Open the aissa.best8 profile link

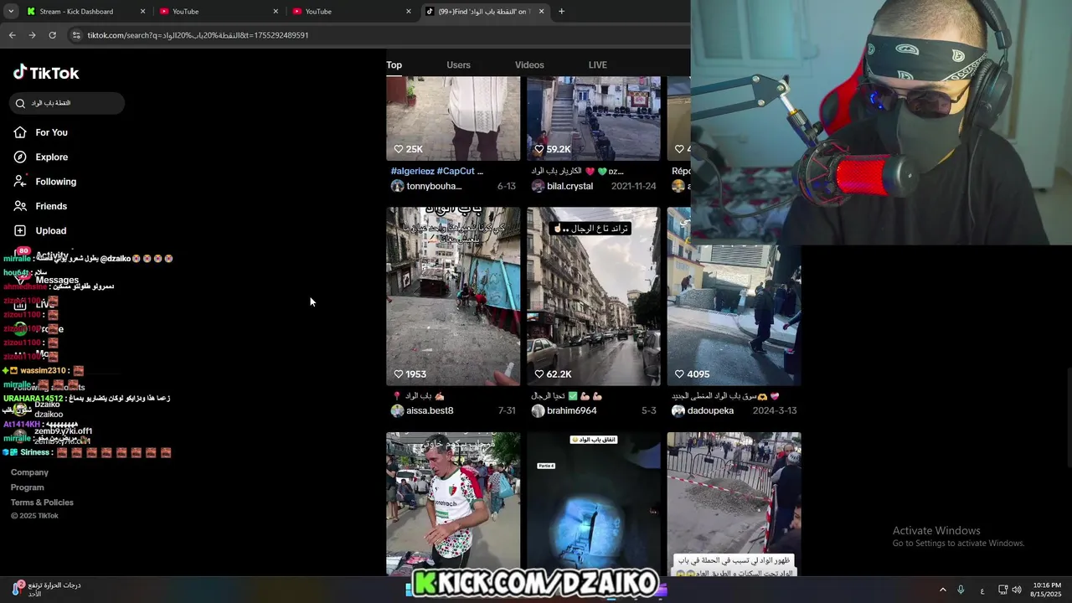click(430, 410)
